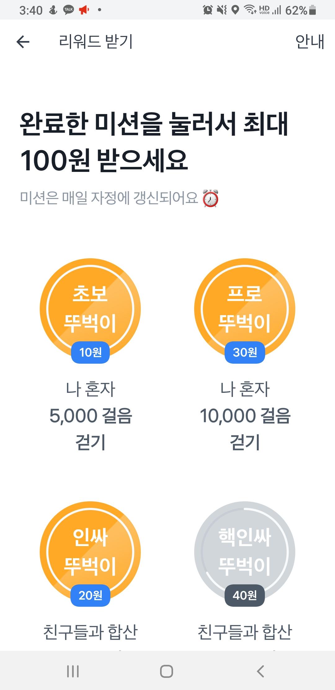Tap the 리워드 받기 page title
Image resolution: width=335 pixels, height=690 pixels.
(96, 42)
